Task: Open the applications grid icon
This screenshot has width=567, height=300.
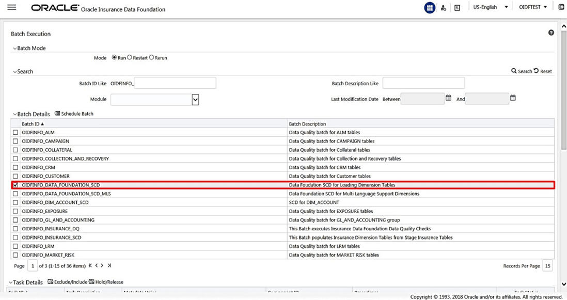Action: pyautogui.click(x=430, y=8)
